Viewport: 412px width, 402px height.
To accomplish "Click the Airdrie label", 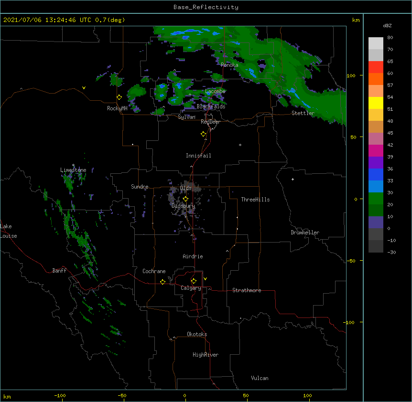I will click(x=193, y=256).
